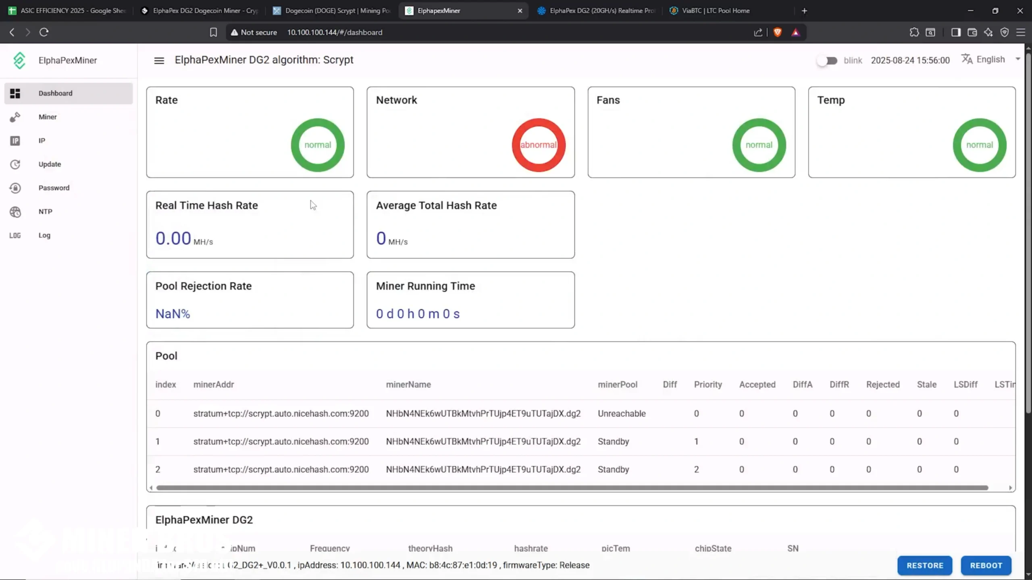Switch to ElphaPex DG2 Dogecoin Miner tab
1032x580 pixels.
(x=200, y=11)
